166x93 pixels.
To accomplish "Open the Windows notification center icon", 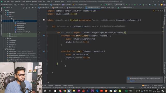I will coord(163,91).
